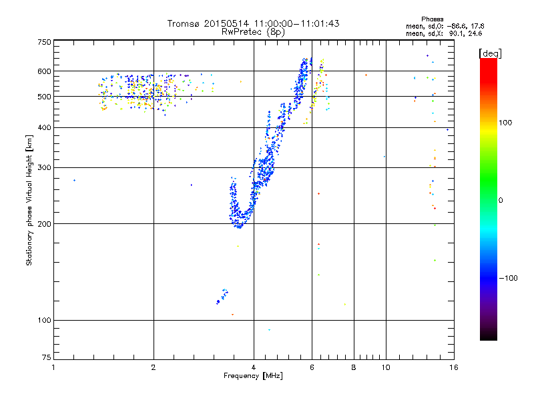Click the y-axis tick label "200"
534x400 pixels.
coord(44,224)
